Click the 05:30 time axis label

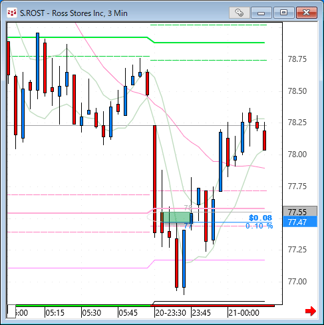click(91, 313)
